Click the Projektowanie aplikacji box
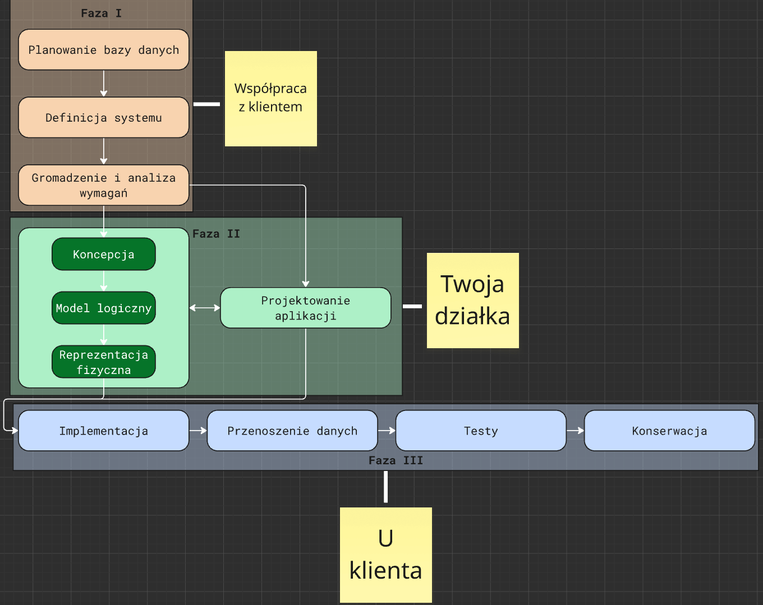The height and width of the screenshot is (605, 763). (306, 308)
